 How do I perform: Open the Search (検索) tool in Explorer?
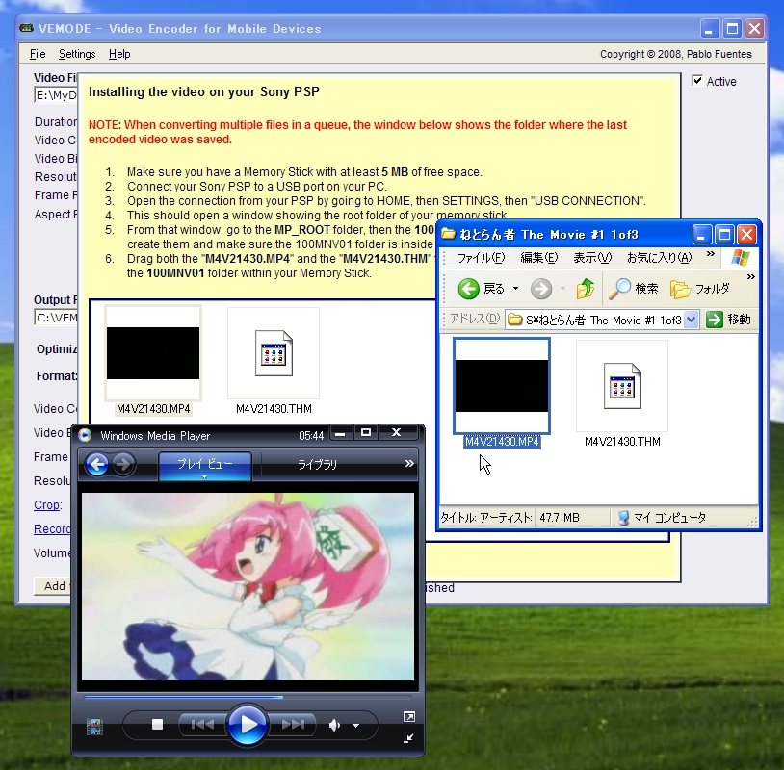634,289
